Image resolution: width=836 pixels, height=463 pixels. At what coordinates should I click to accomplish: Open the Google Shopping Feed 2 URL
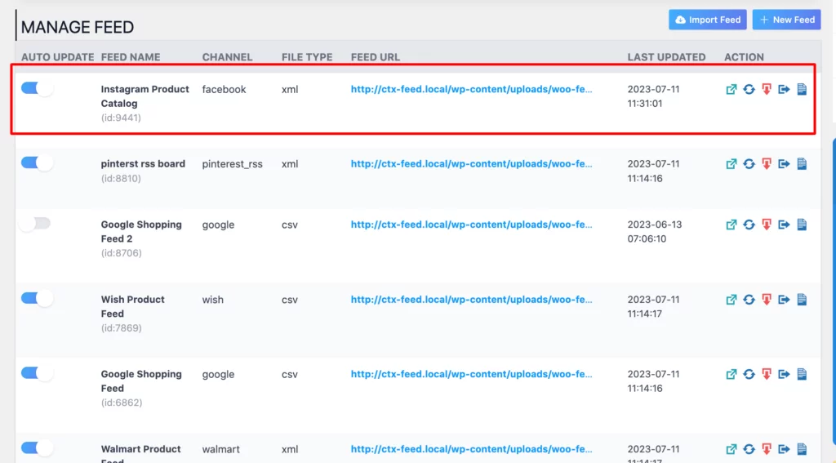click(471, 225)
